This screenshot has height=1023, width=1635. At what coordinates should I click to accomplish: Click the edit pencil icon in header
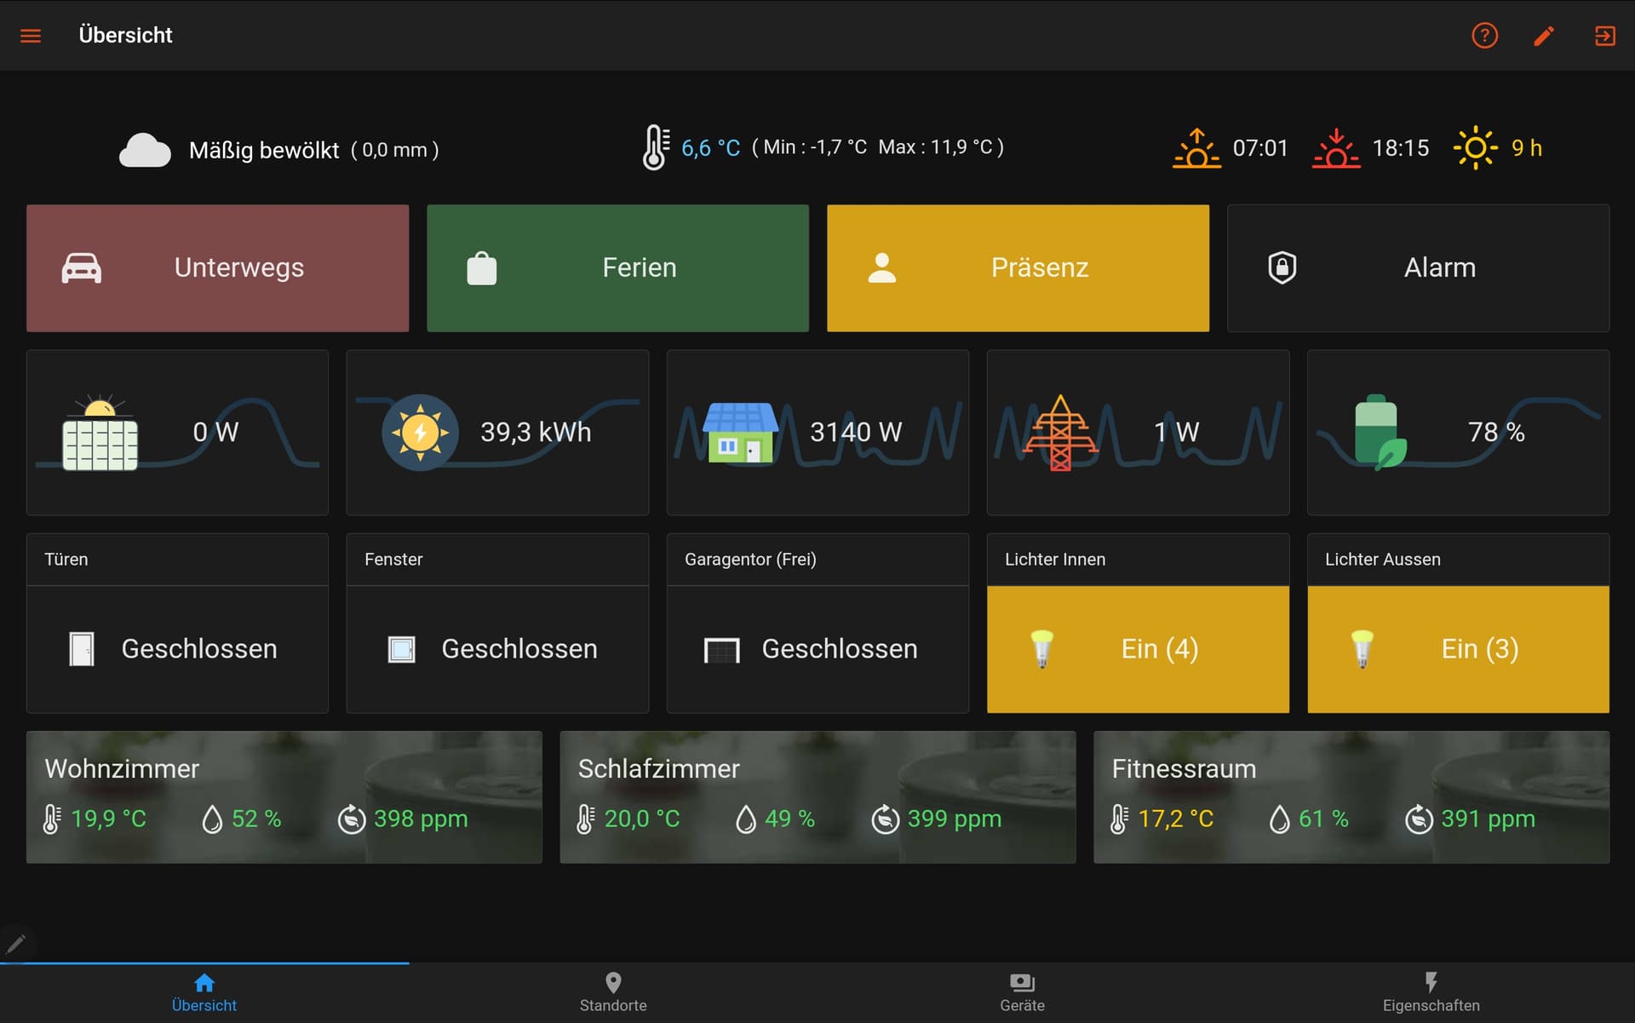(1544, 36)
